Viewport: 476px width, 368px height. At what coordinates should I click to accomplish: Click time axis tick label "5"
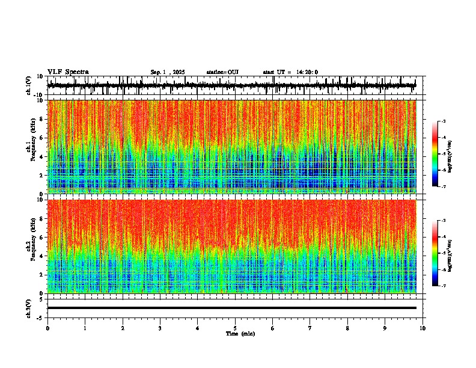point(235,328)
